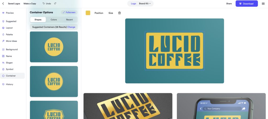Select the solid circle container thumbnail
The width and height of the screenshot is (268, 119).
(x=54, y=47)
